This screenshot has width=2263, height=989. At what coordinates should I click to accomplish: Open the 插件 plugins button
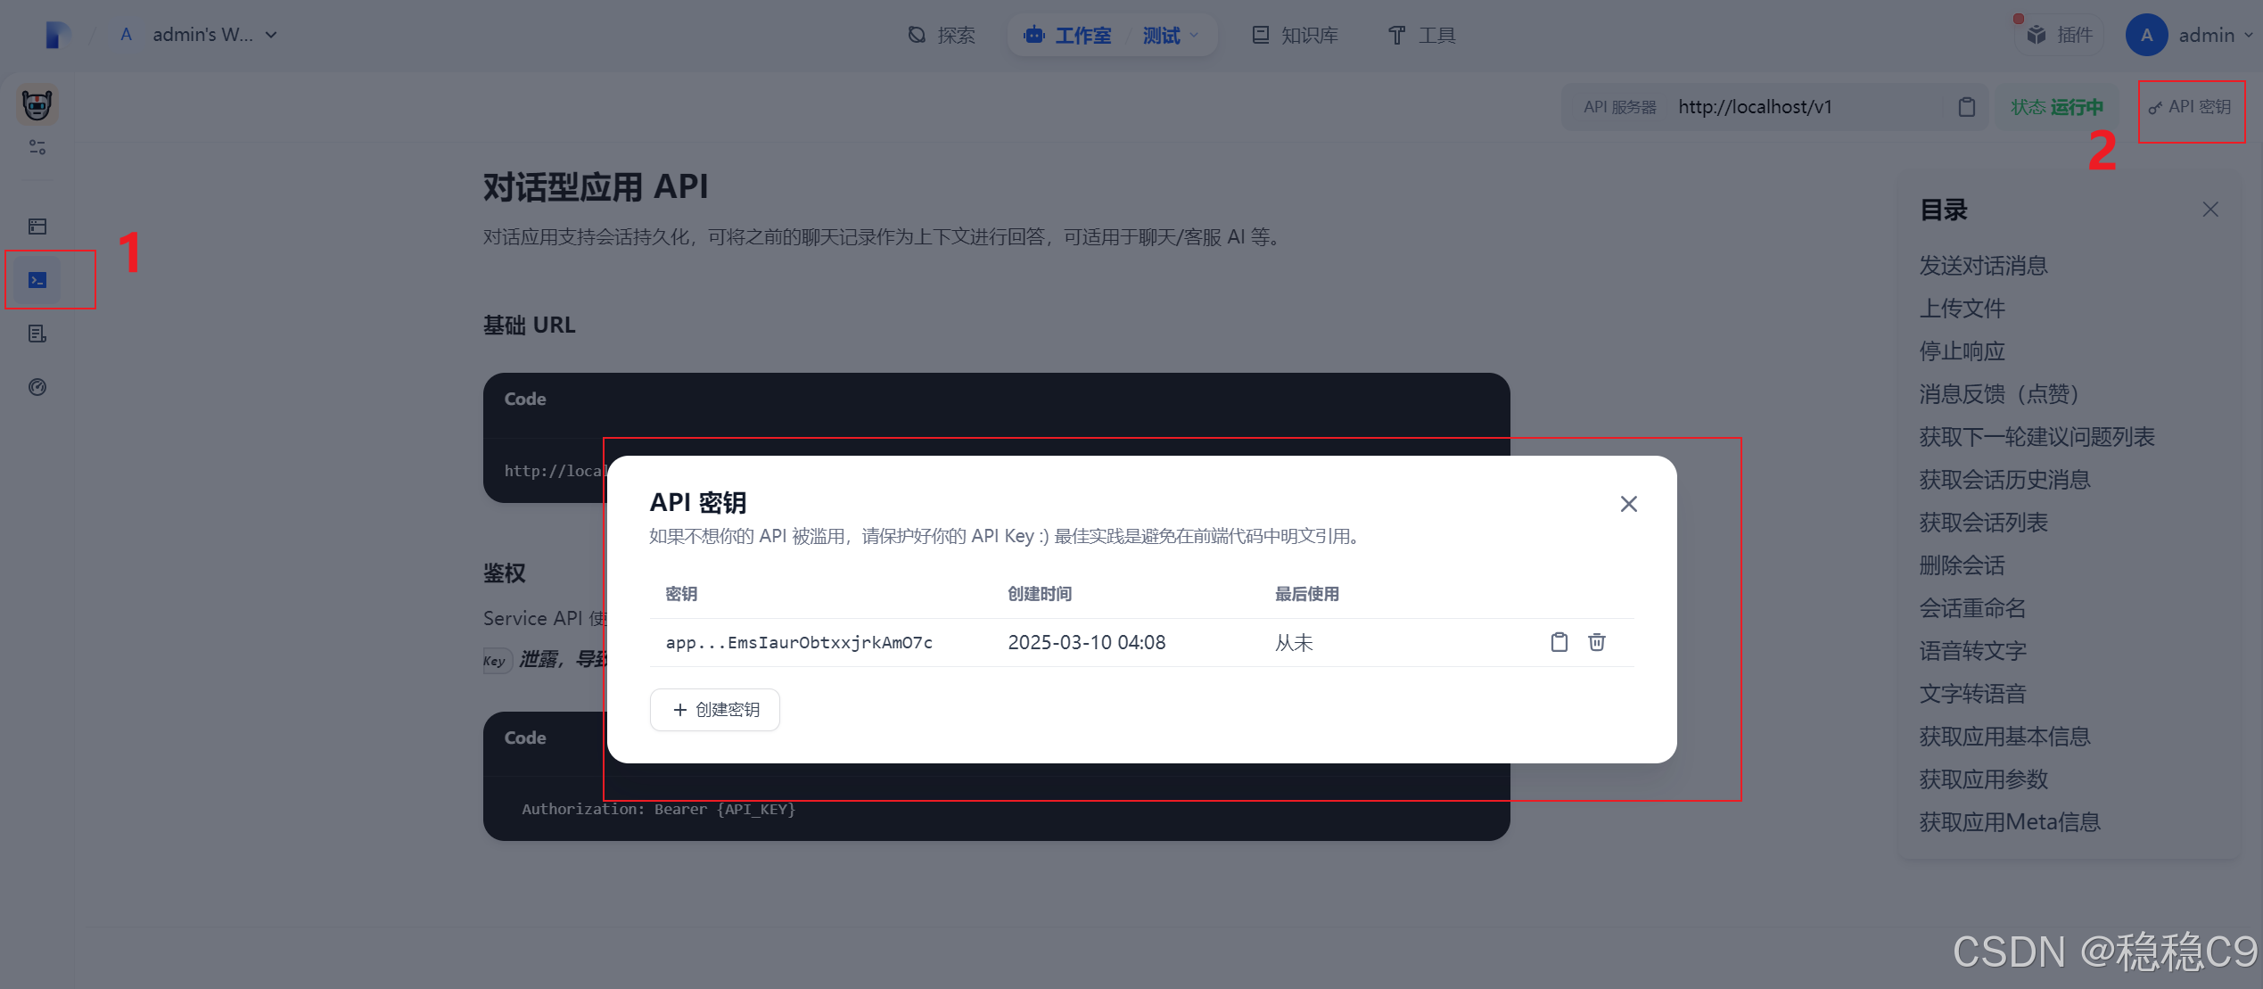[x=2060, y=35]
